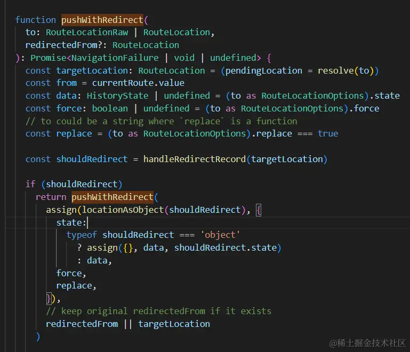Click redirectedFrom before the || operator
This screenshot has height=352, width=410.
click(x=82, y=324)
